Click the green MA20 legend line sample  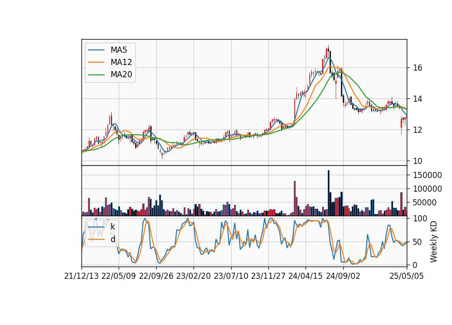96,75
